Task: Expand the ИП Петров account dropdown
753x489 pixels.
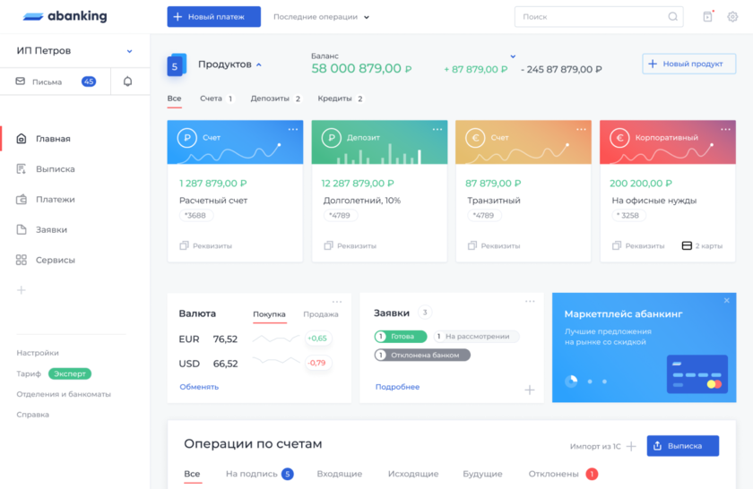Action: tap(129, 52)
